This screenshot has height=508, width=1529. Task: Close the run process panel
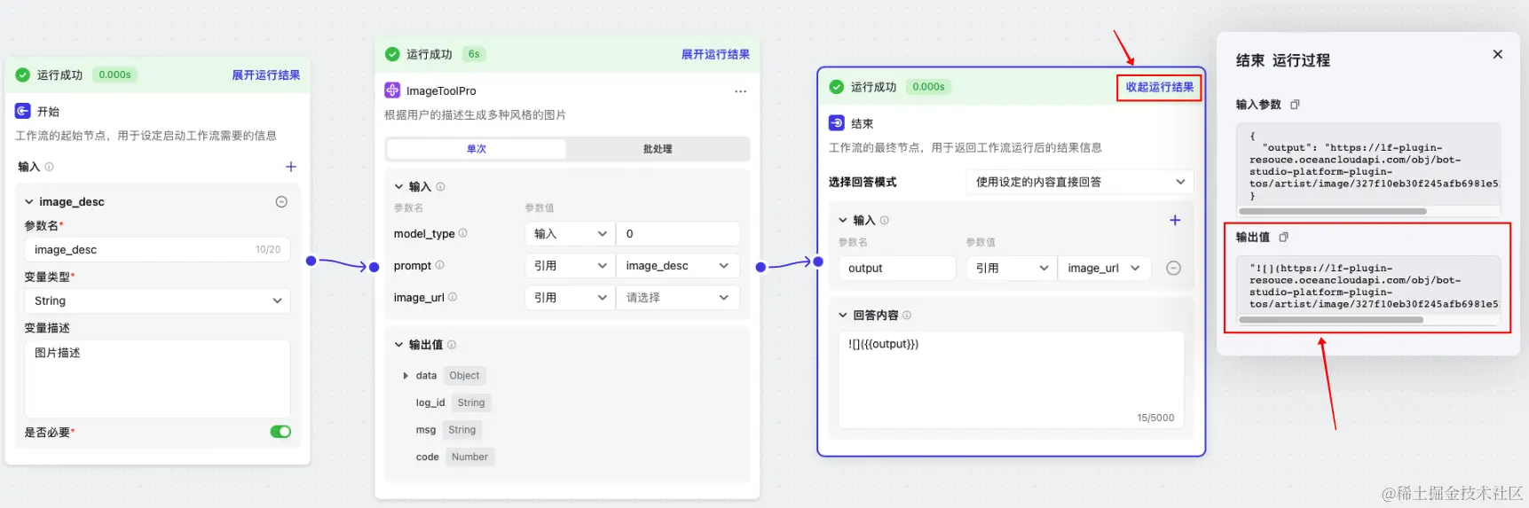click(1498, 54)
